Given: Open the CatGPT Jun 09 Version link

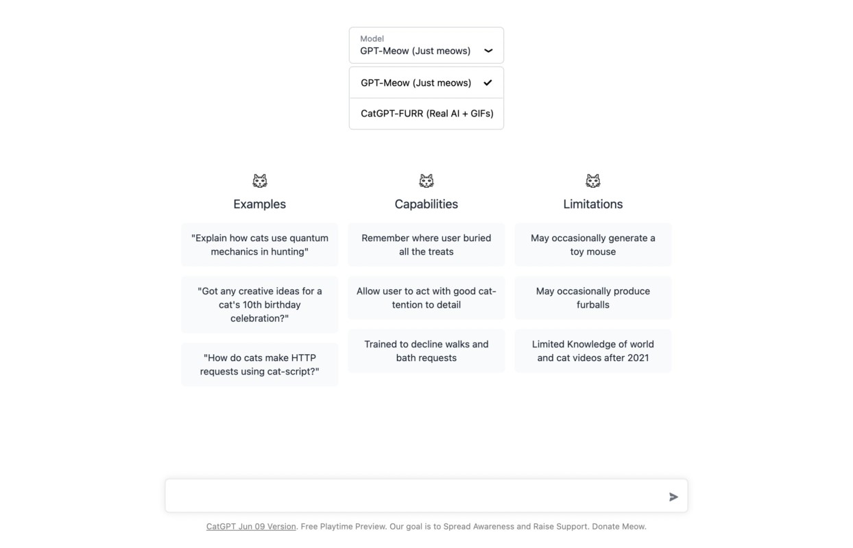Looking at the screenshot, I should point(251,526).
